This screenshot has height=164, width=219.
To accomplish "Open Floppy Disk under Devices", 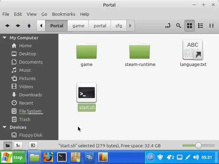I will pyautogui.click(x=30, y=135).
